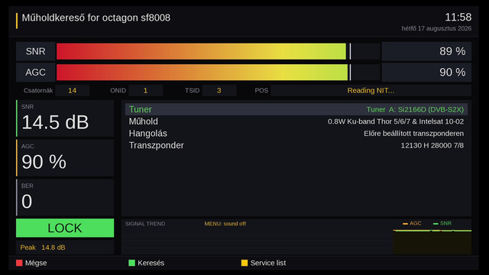Change the 0.8W Ku-band Thor satellite value
Screen dimensions: 489x275
click(x=396, y=121)
